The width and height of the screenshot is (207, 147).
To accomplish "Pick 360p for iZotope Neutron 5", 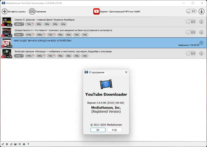I will [x=69, y=35].
